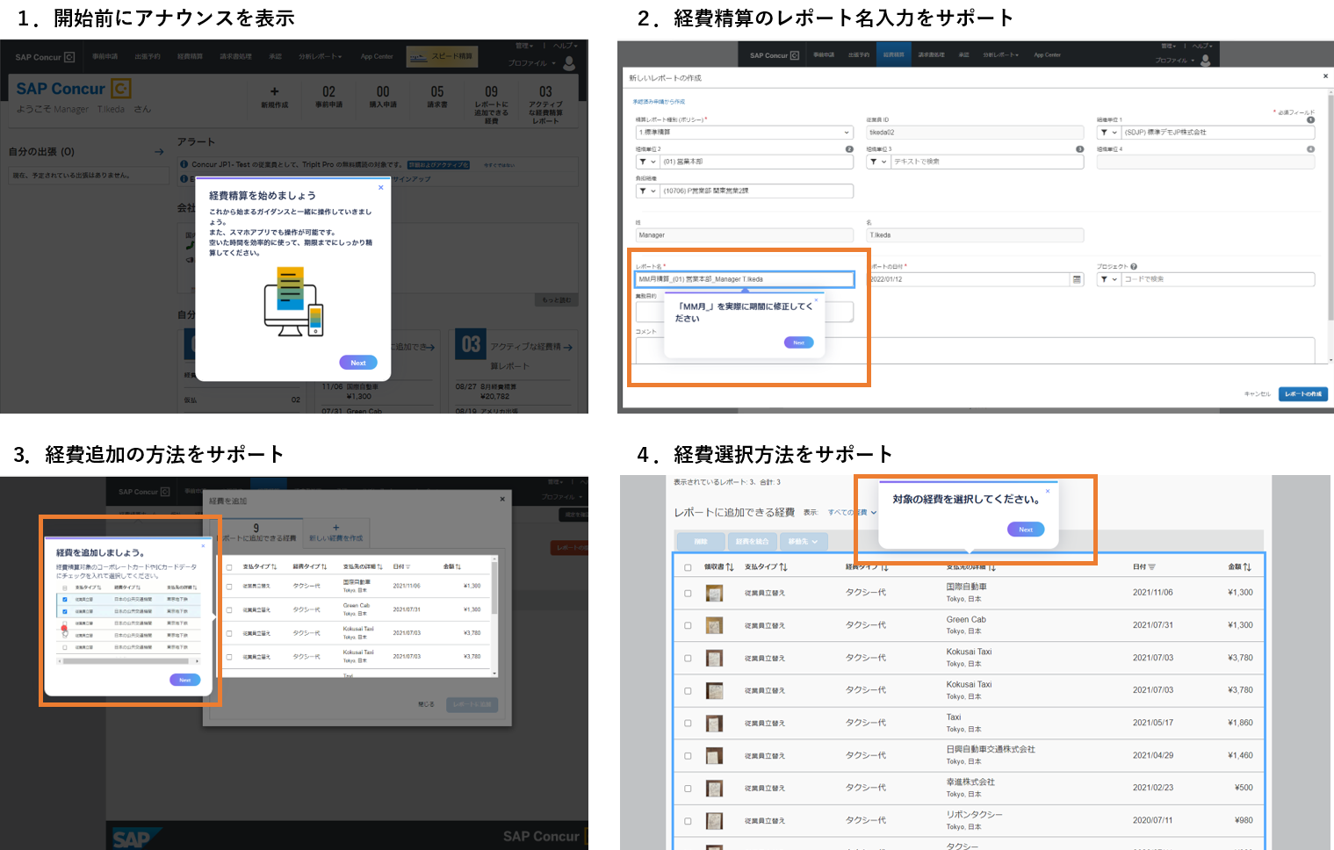This screenshot has width=1334, height=850.
Task: Click Next in the 「MM月_」 tooltip
Action: (799, 342)
